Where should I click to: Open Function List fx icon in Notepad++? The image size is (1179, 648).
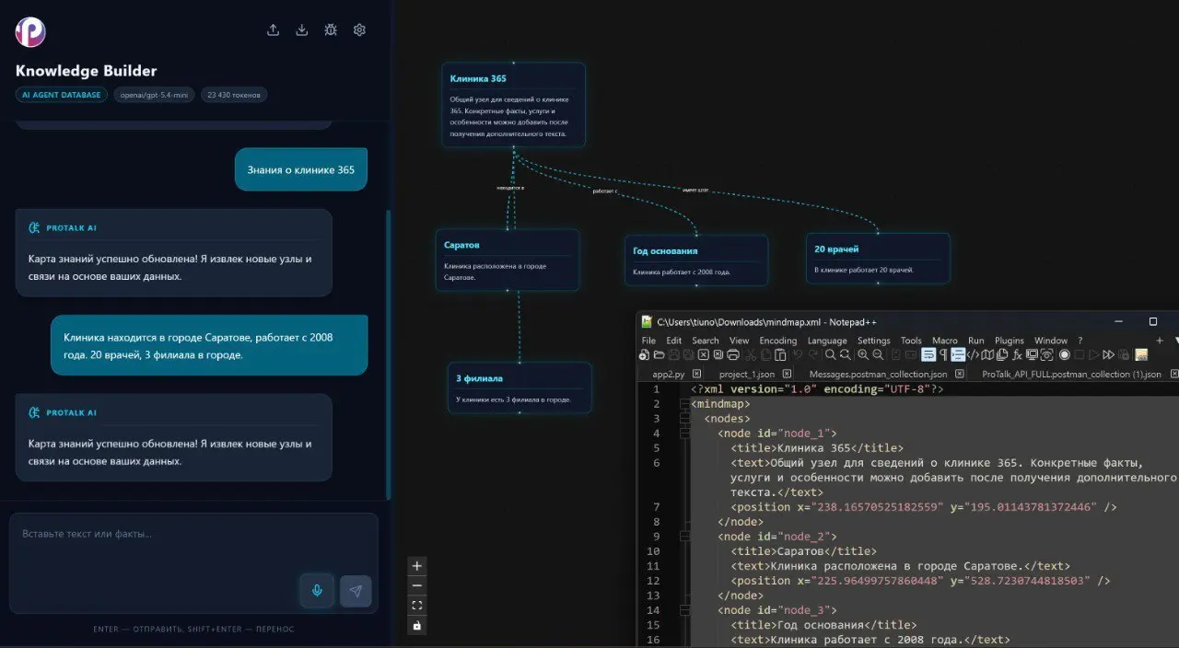1017,354
